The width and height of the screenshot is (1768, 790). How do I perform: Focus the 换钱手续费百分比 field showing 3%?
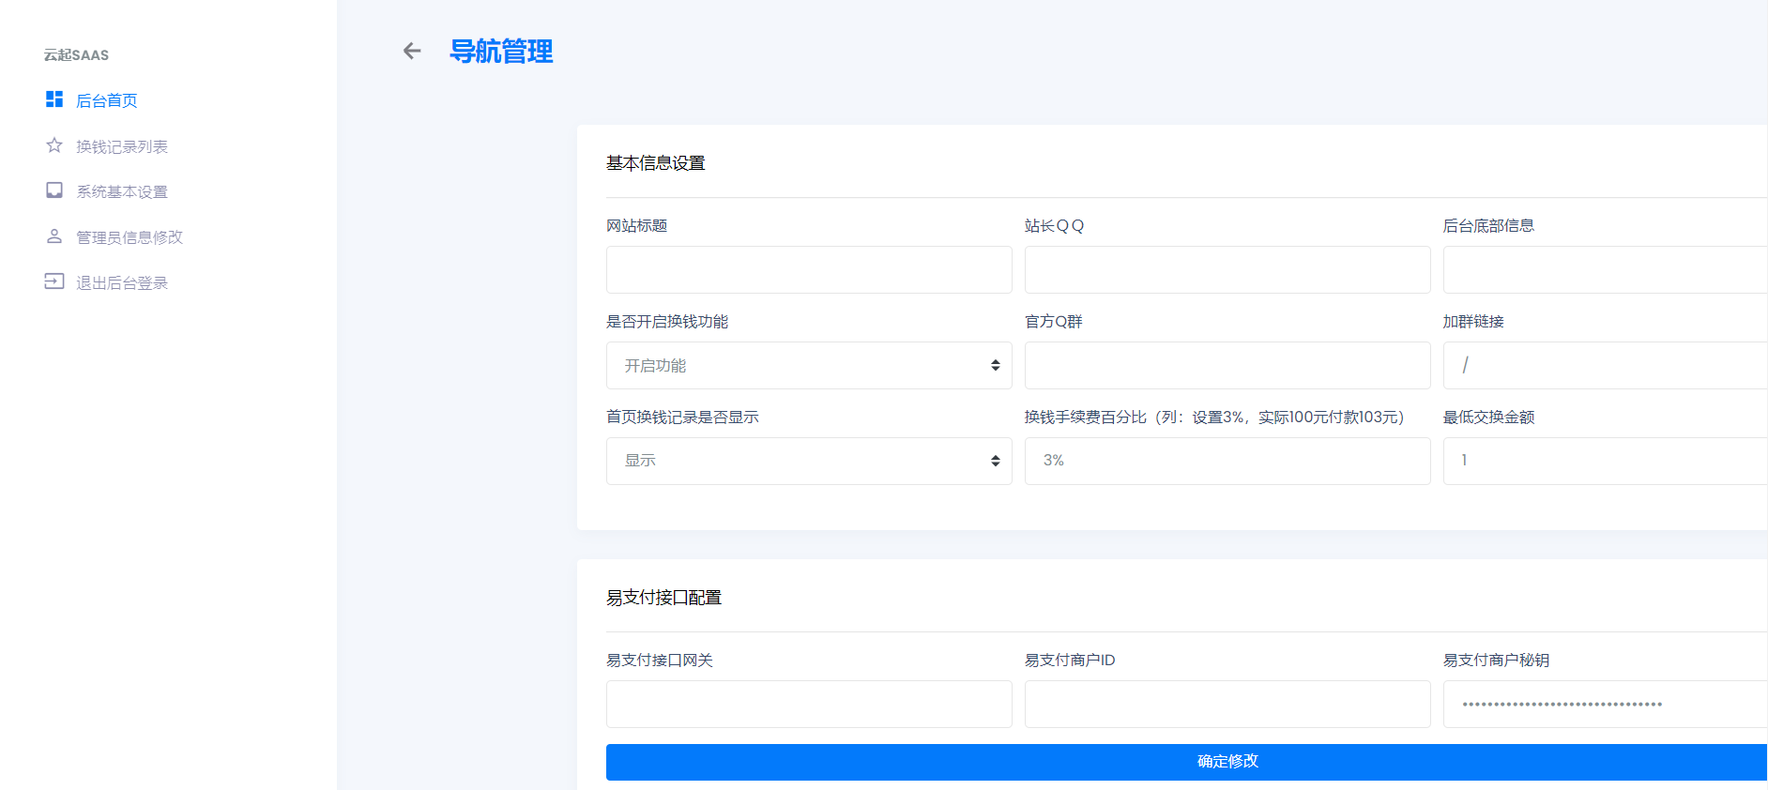pyautogui.click(x=1227, y=461)
